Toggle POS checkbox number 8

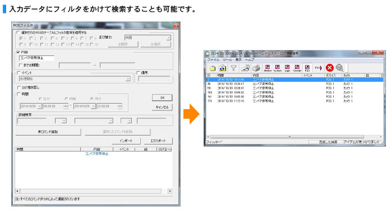click(x=92, y=38)
